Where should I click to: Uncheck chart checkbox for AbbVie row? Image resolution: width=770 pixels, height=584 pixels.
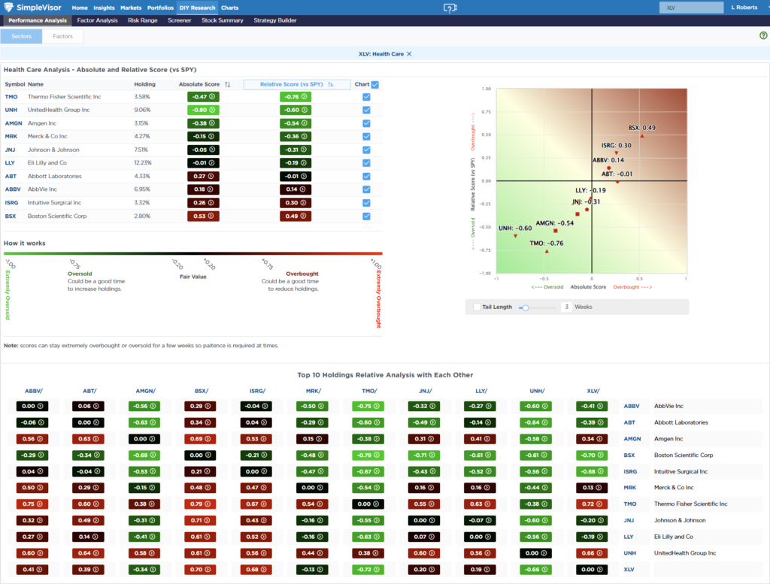(366, 189)
